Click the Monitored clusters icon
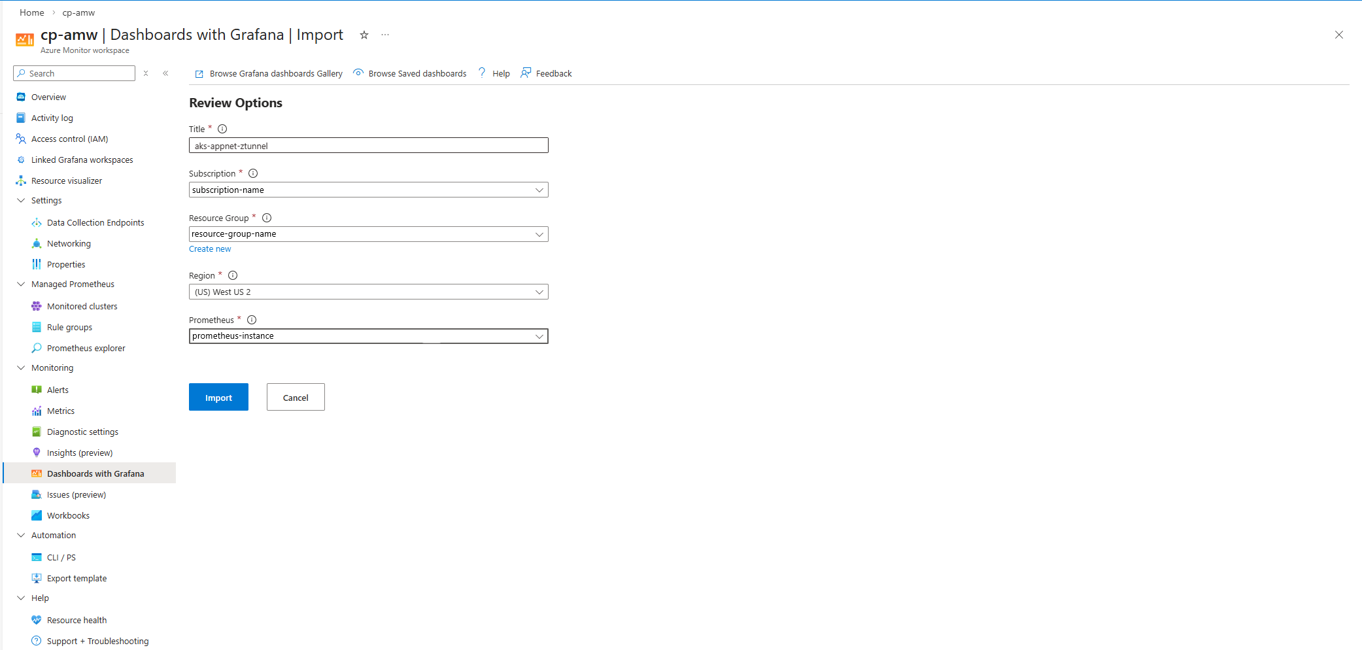1362x650 pixels. [x=37, y=306]
